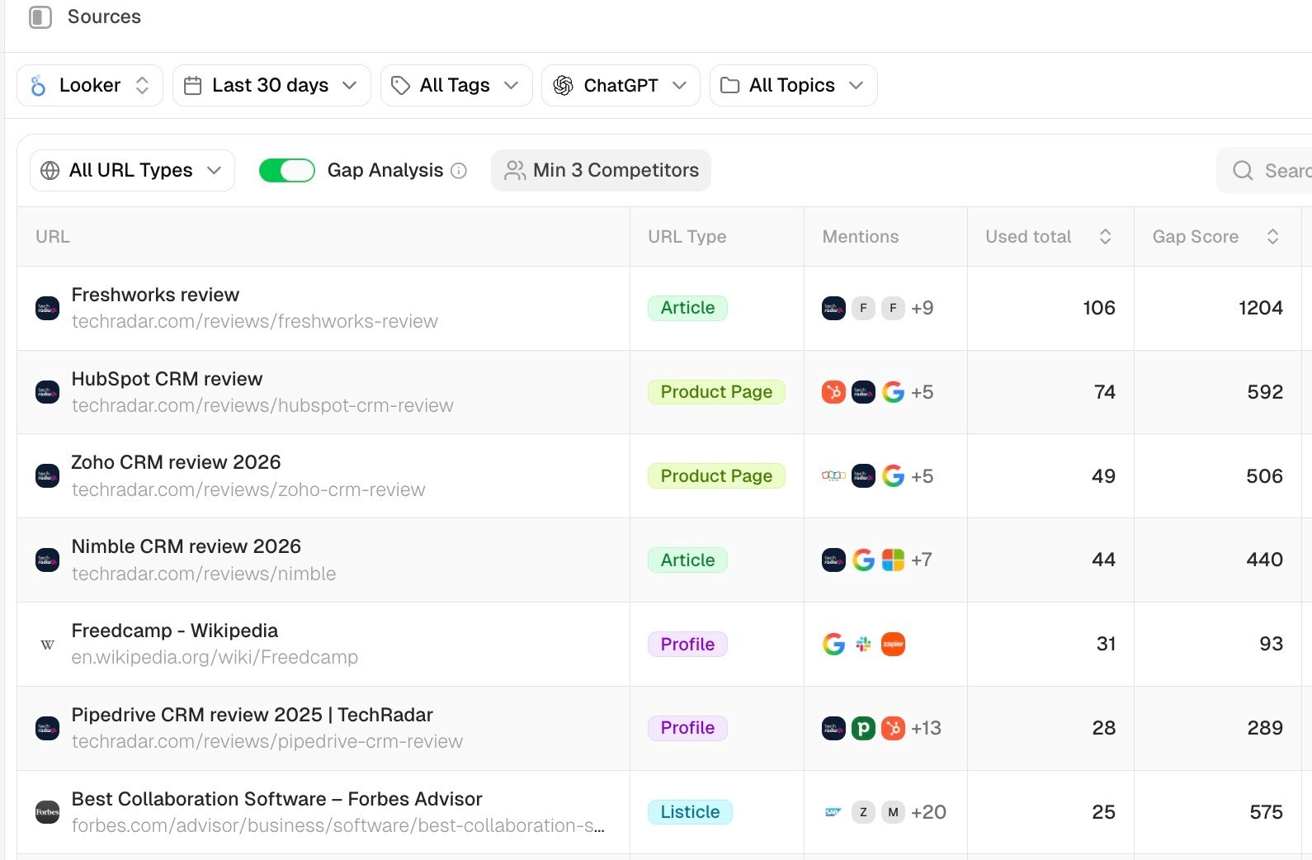Click the Z mention badge in Forbes row
The height and width of the screenshot is (860, 1312).
click(x=863, y=812)
